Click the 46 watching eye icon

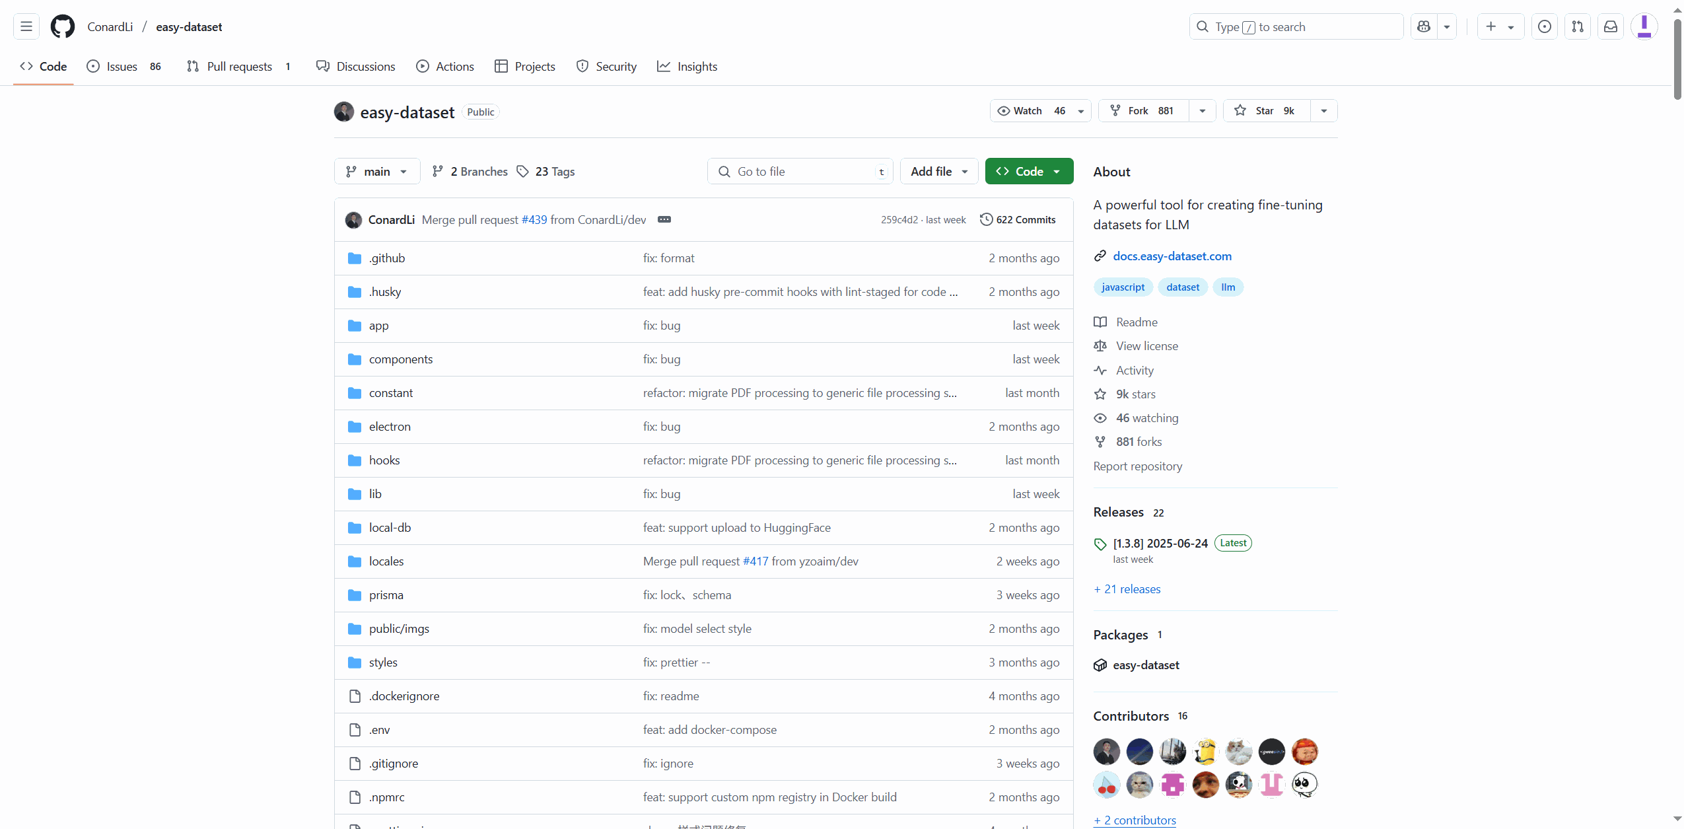point(1100,418)
